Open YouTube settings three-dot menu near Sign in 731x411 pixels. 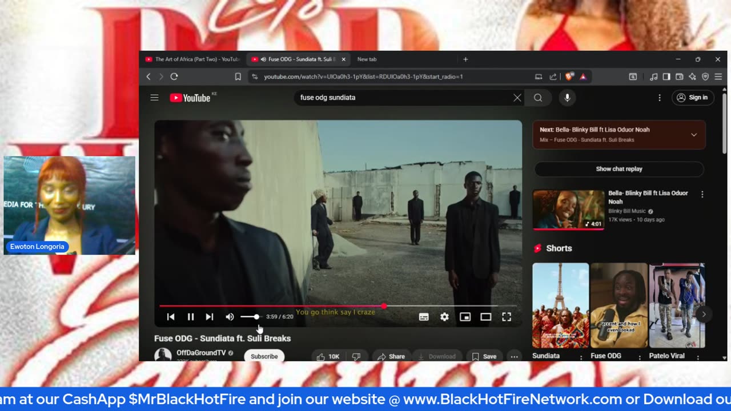(660, 98)
